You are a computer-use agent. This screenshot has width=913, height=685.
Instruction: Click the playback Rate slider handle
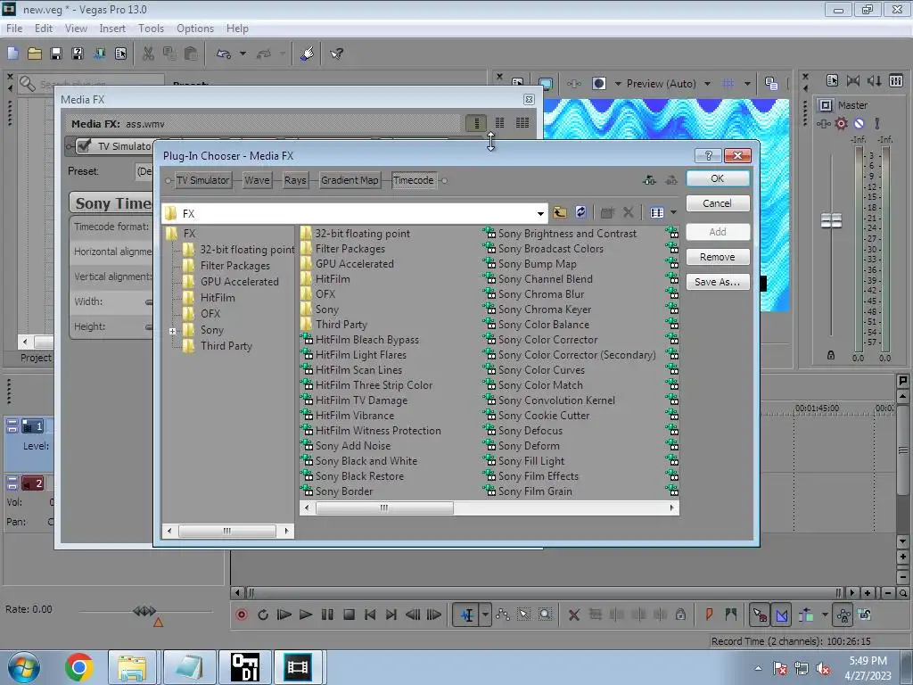point(144,611)
